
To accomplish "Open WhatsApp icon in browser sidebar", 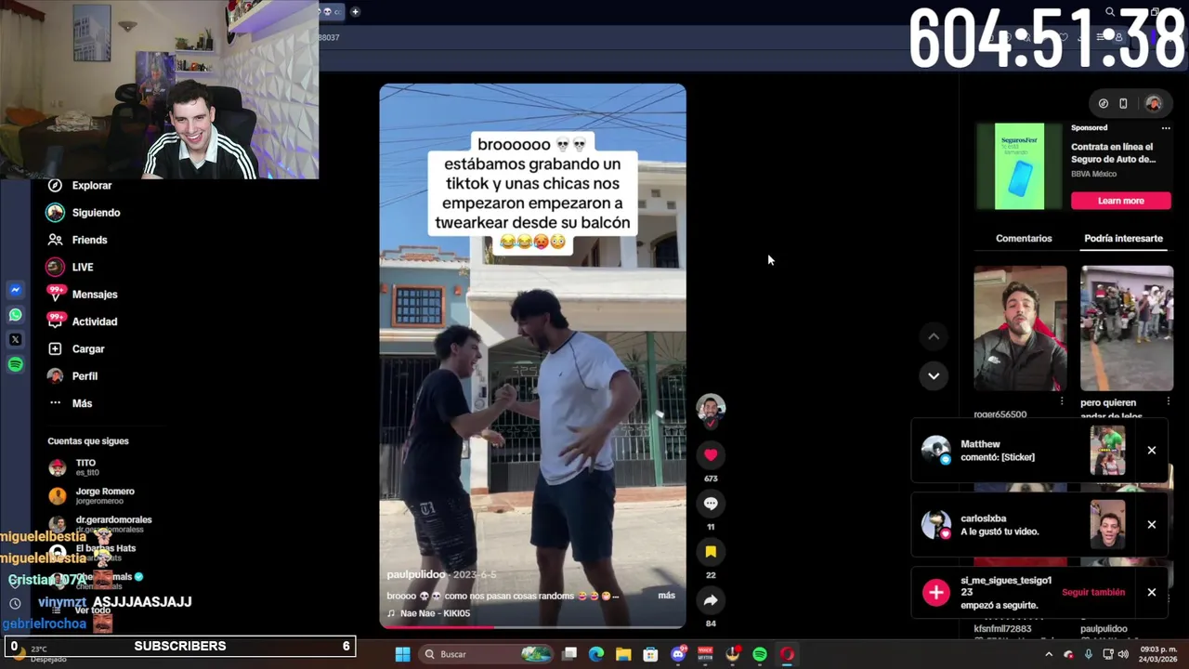I will [x=15, y=315].
